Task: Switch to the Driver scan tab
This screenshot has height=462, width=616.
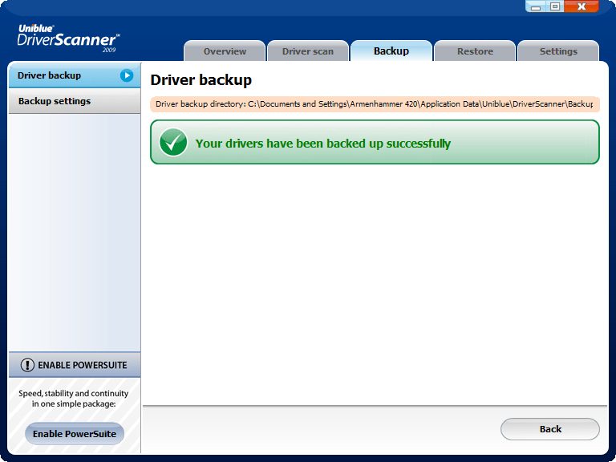Action: [308, 51]
